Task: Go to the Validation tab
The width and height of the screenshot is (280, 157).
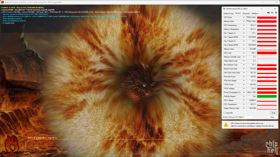Action: pos(255,13)
